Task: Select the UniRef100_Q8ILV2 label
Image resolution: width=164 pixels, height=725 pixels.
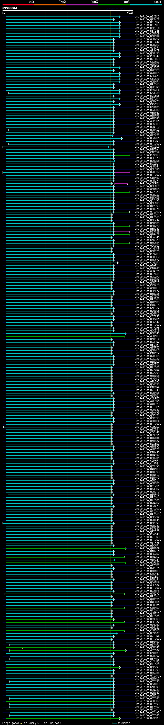Action: click(x=147, y=201)
